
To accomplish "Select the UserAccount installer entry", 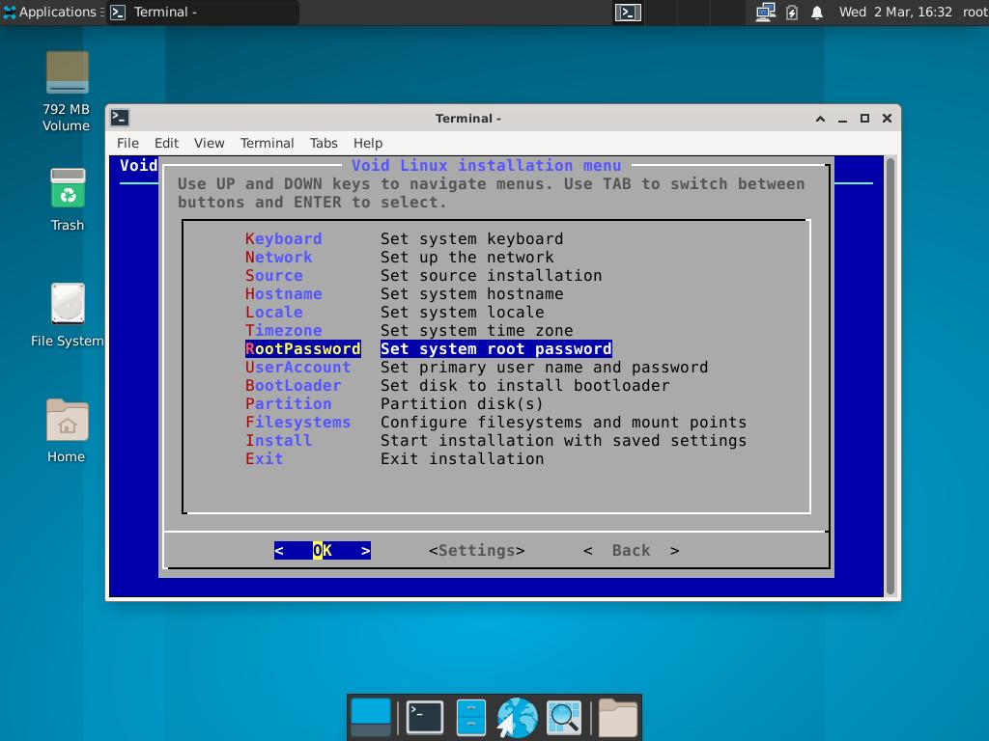I will 476,367.
